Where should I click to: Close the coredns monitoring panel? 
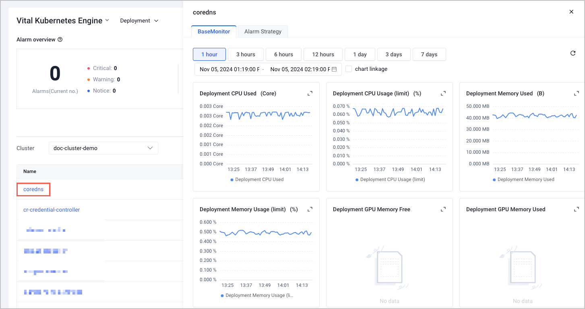pyautogui.click(x=571, y=12)
